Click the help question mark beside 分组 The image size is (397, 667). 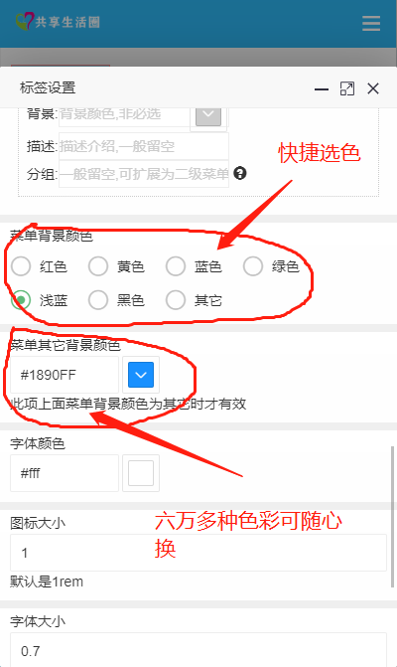pyautogui.click(x=240, y=173)
